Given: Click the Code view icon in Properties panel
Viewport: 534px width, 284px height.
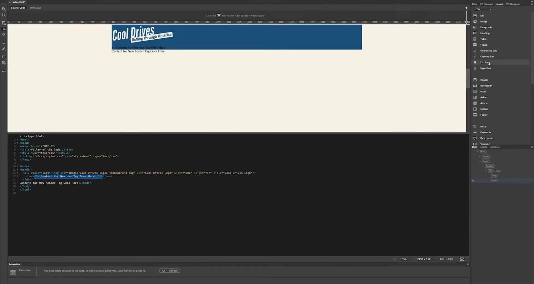Looking at the screenshot, I should 13,273.
